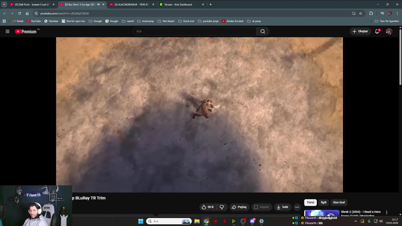
Task: Click the Oluştur create button
Action: [360, 31]
